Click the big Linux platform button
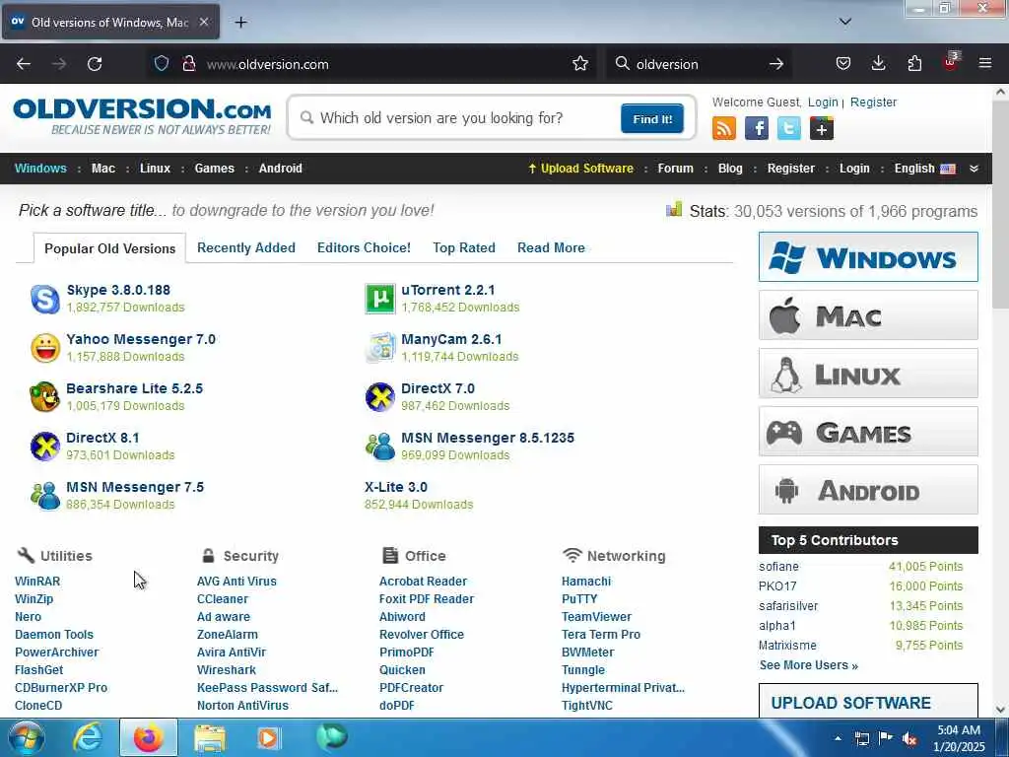Screen dimensions: 1009x757 pos(868,374)
